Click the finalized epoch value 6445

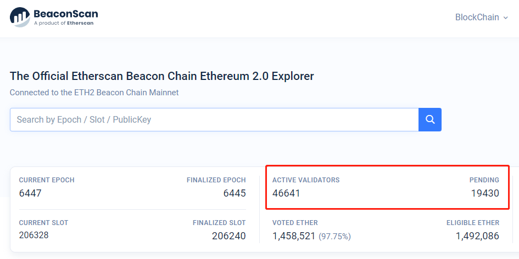point(235,193)
